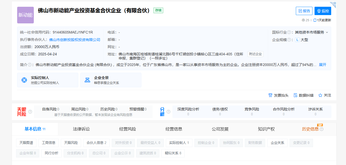The height and width of the screenshot is (165, 346).
Task: Click 疑似关系 8 sub-tab button
Action: pos(173,153)
